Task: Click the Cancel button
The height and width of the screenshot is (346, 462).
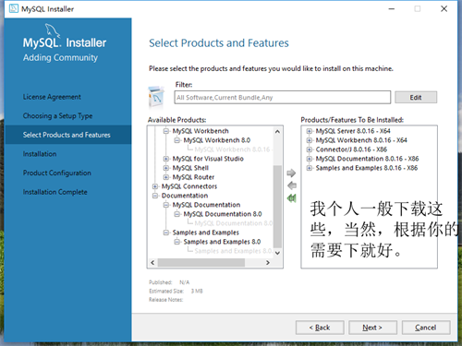Action: (426, 328)
